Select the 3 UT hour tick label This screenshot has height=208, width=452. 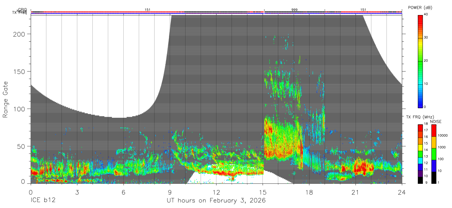[x=77, y=192]
